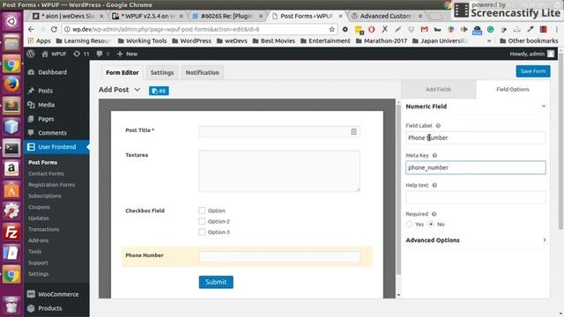564x317 pixels.
Task: Bookmark this page with the star icon
Action: [x=331, y=29]
